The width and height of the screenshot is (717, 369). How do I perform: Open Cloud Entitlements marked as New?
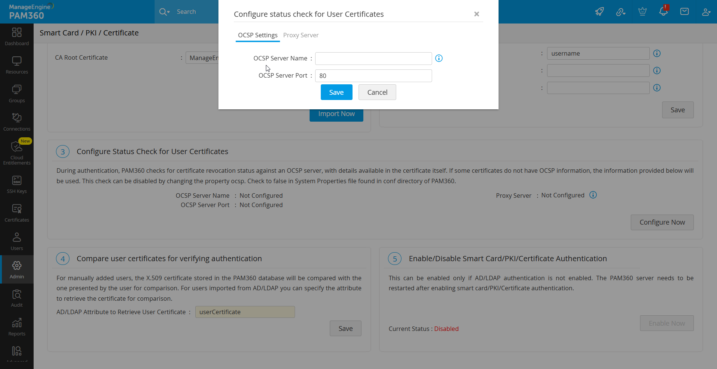tap(17, 152)
